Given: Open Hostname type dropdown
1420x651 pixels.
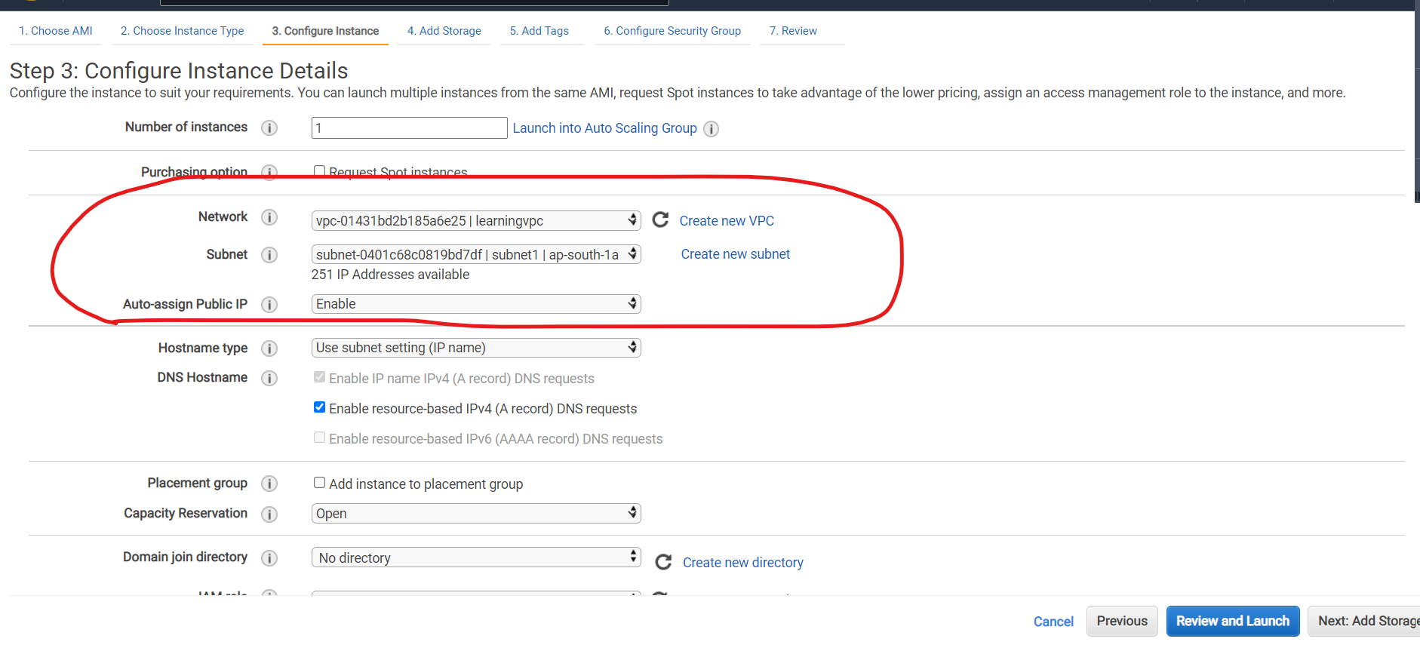Looking at the screenshot, I should 476,348.
